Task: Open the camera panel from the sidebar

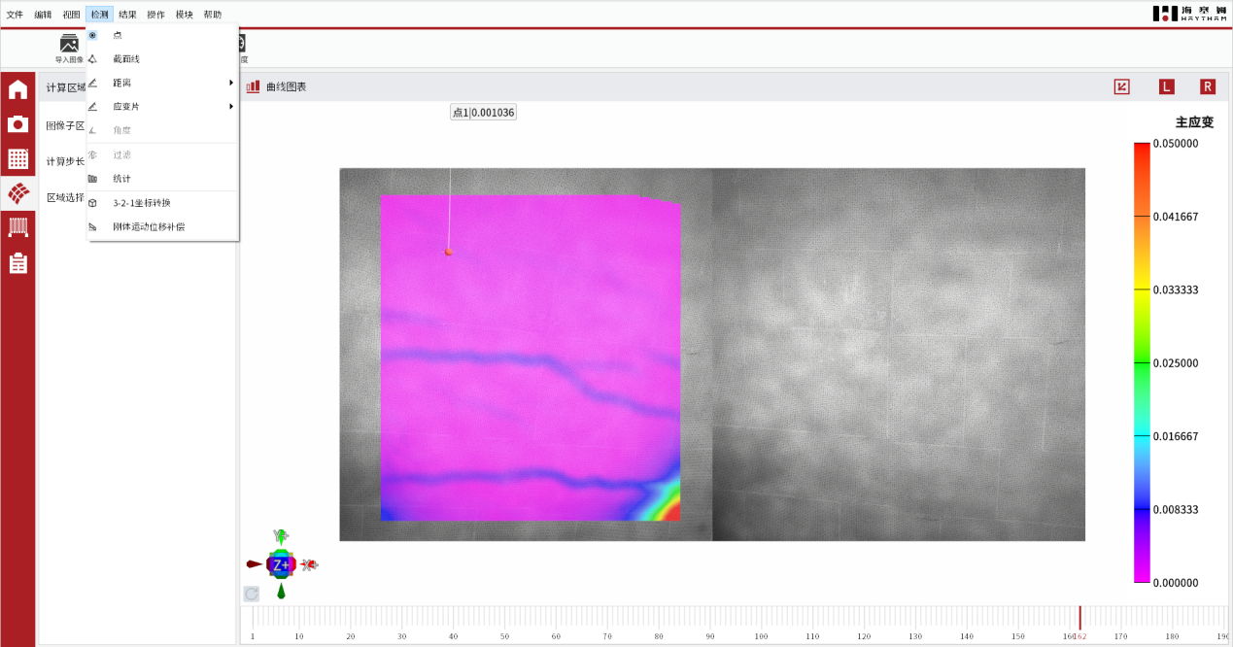Action: [x=17, y=124]
